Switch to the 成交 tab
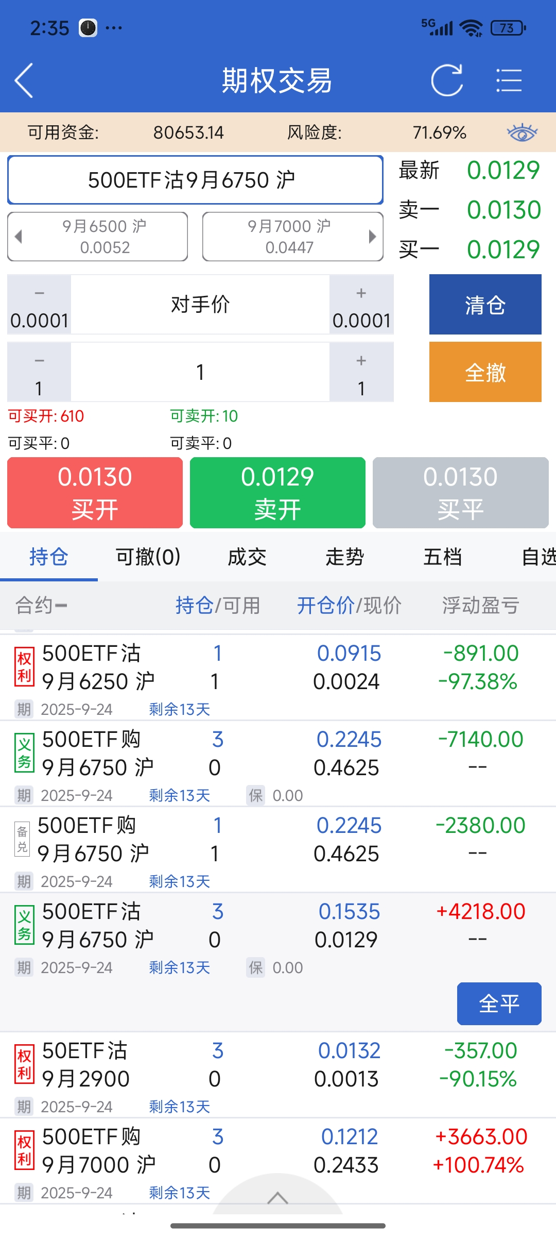Screen dimensions: 556x1237 [x=247, y=557]
